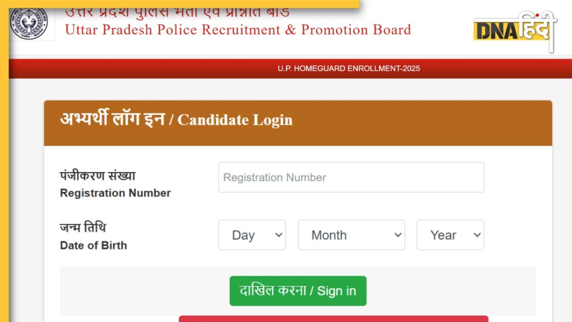Click the red button below Sign in
Viewport: 572px width, 322px height.
333,318
